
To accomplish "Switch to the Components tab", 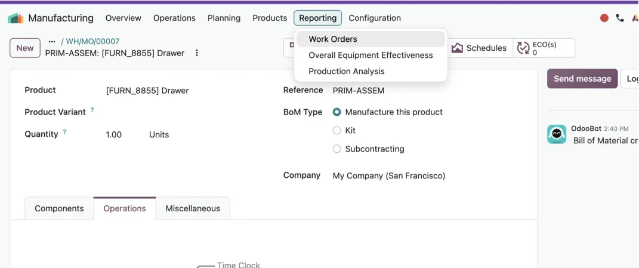I will pos(59,208).
